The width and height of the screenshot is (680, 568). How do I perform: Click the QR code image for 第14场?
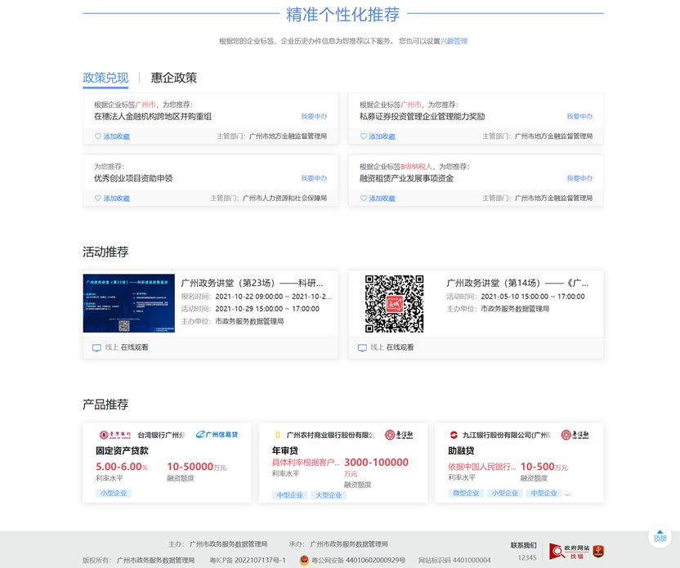click(394, 303)
